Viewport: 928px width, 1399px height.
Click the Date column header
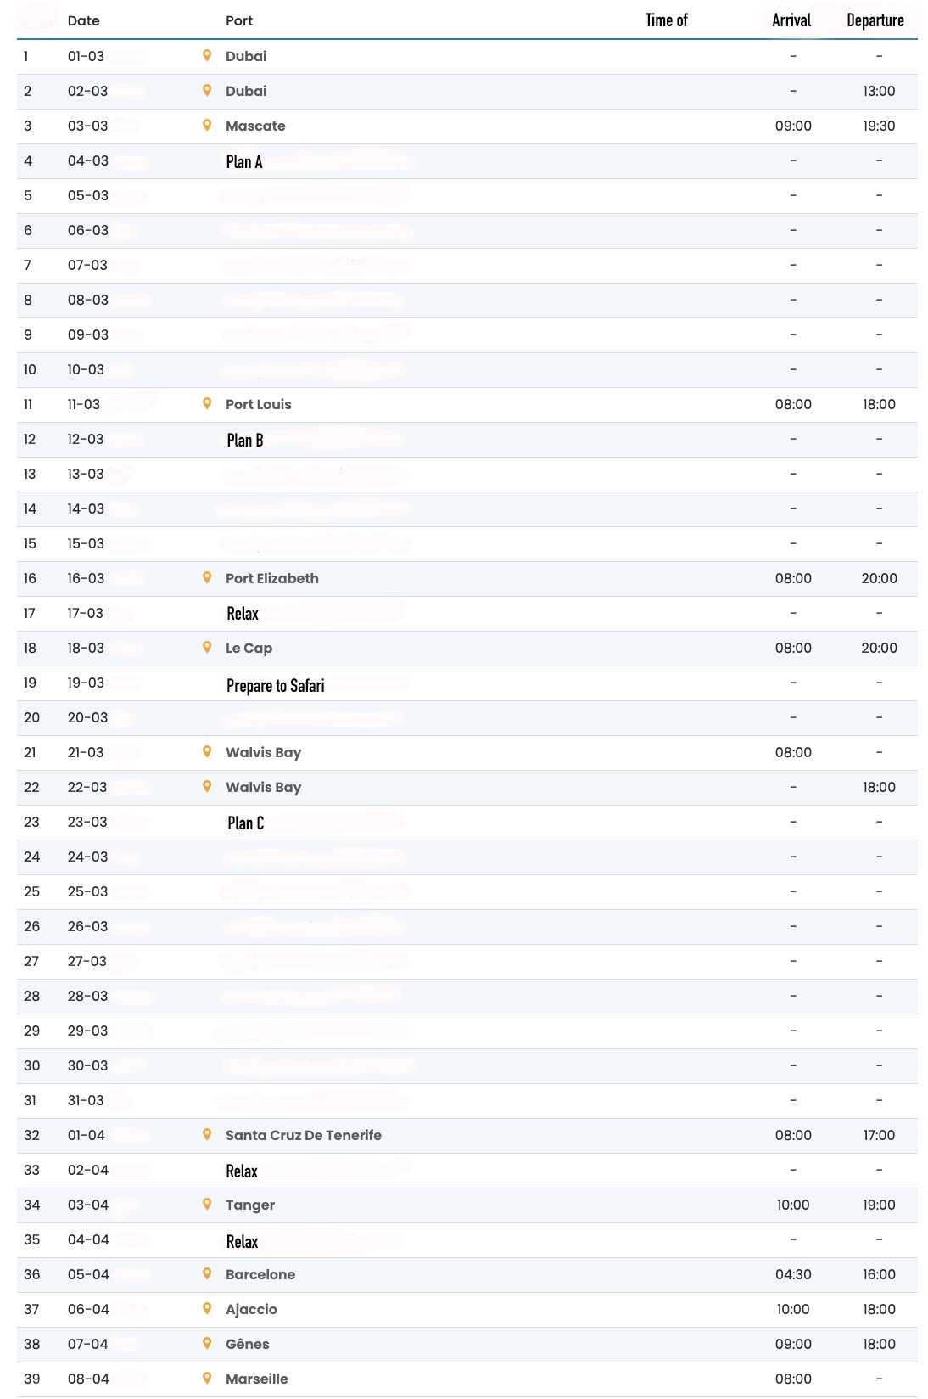click(x=83, y=20)
